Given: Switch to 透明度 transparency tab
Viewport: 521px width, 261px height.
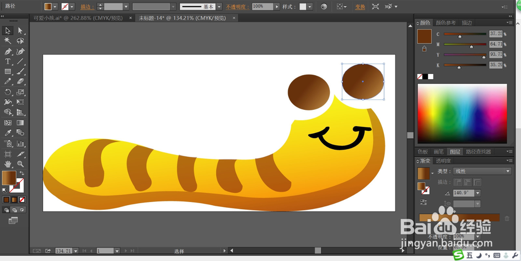Looking at the screenshot, I should pyautogui.click(x=443, y=161).
